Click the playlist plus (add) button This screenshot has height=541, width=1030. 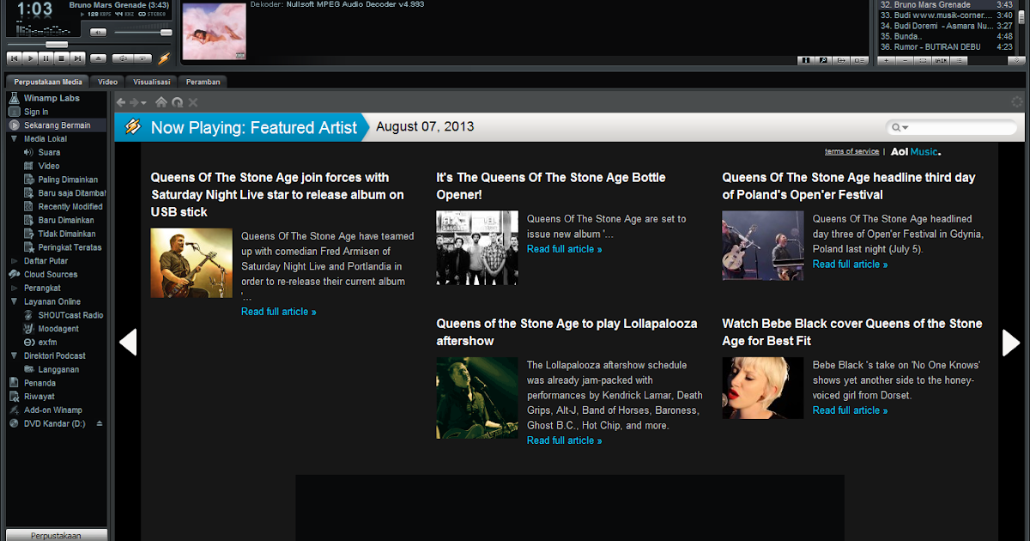pyautogui.click(x=887, y=60)
